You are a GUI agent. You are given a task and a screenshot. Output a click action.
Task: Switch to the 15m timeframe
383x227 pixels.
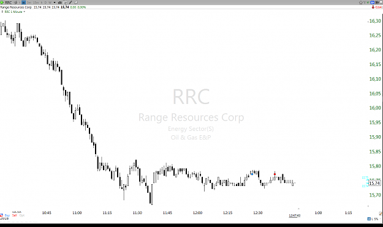point(36,2)
